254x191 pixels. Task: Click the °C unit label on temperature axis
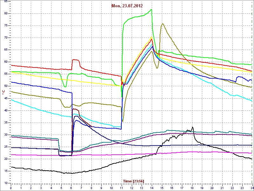click(3, 93)
